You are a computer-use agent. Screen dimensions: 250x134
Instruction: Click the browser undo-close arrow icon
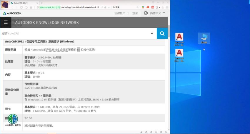pos(26,7)
